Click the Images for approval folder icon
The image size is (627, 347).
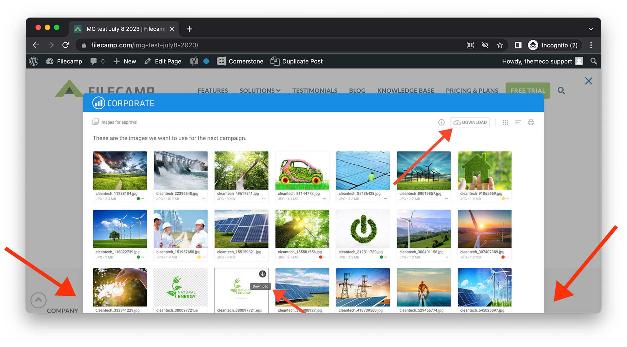(x=95, y=122)
